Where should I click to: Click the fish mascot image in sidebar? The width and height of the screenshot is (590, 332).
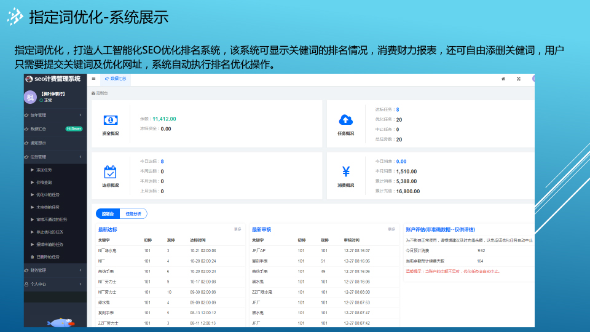pos(61,322)
